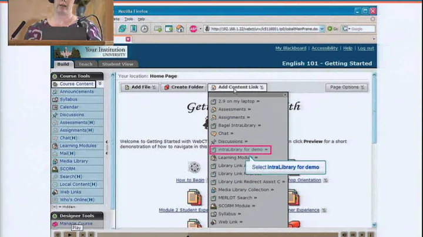
Task: Click the How to Begin film reel icon
Action: click(194, 167)
